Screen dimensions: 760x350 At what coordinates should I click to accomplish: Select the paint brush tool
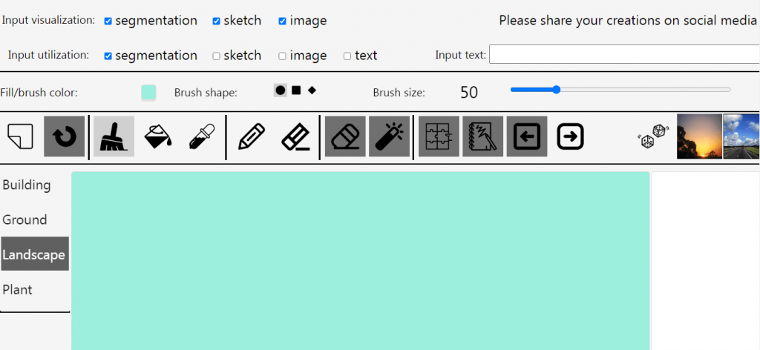point(114,136)
